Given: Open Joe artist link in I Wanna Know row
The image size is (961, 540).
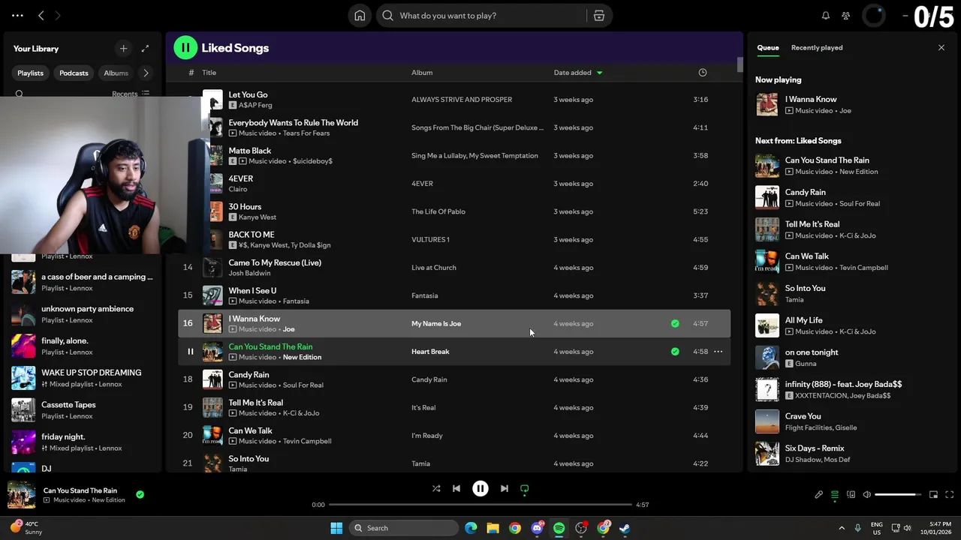Looking at the screenshot, I should pyautogui.click(x=288, y=329).
